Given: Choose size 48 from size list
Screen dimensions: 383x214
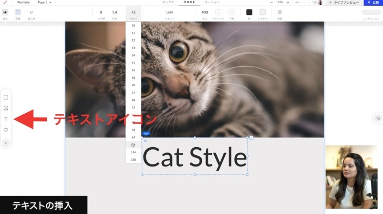Looking at the screenshot, I should click(x=133, y=130).
